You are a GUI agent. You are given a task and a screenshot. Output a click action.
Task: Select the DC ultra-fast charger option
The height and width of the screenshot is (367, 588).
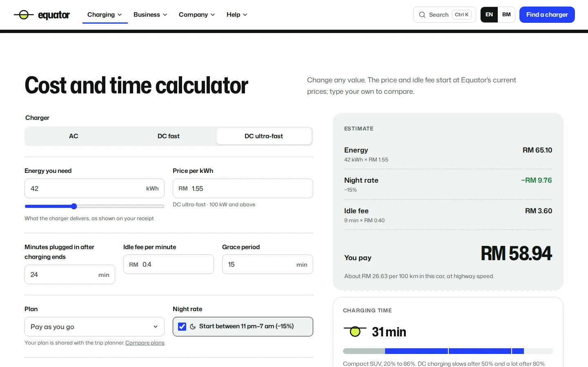click(x=264, y=136)
